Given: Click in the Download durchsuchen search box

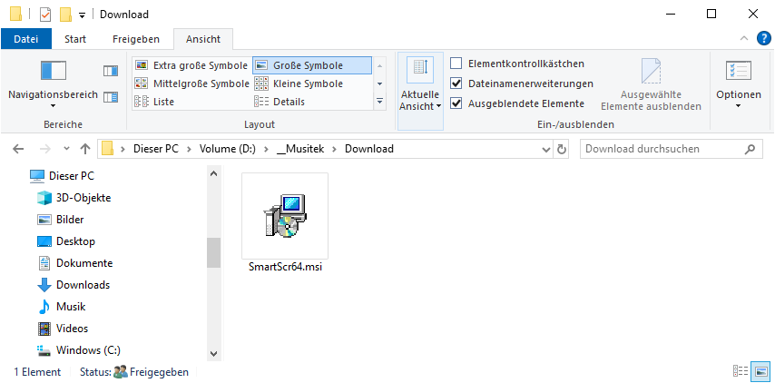Looking at the screenshot, I should (662, 149).
